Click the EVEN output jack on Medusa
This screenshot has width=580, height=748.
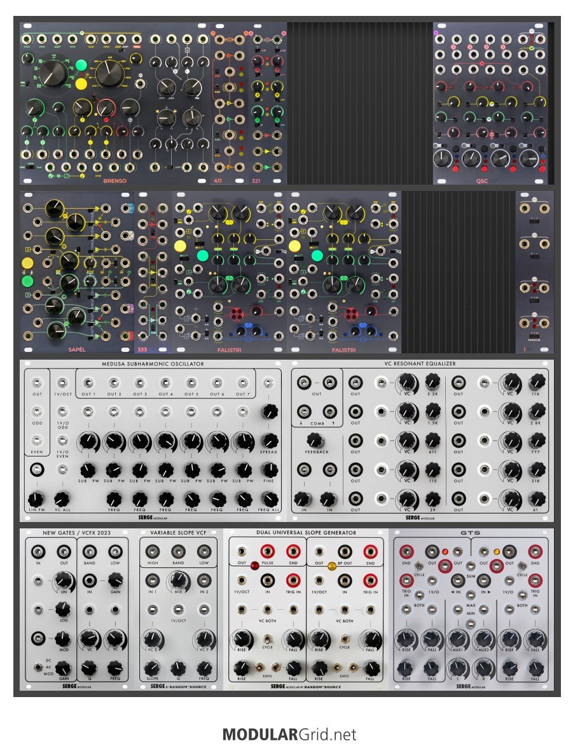(x=37, y=441)
